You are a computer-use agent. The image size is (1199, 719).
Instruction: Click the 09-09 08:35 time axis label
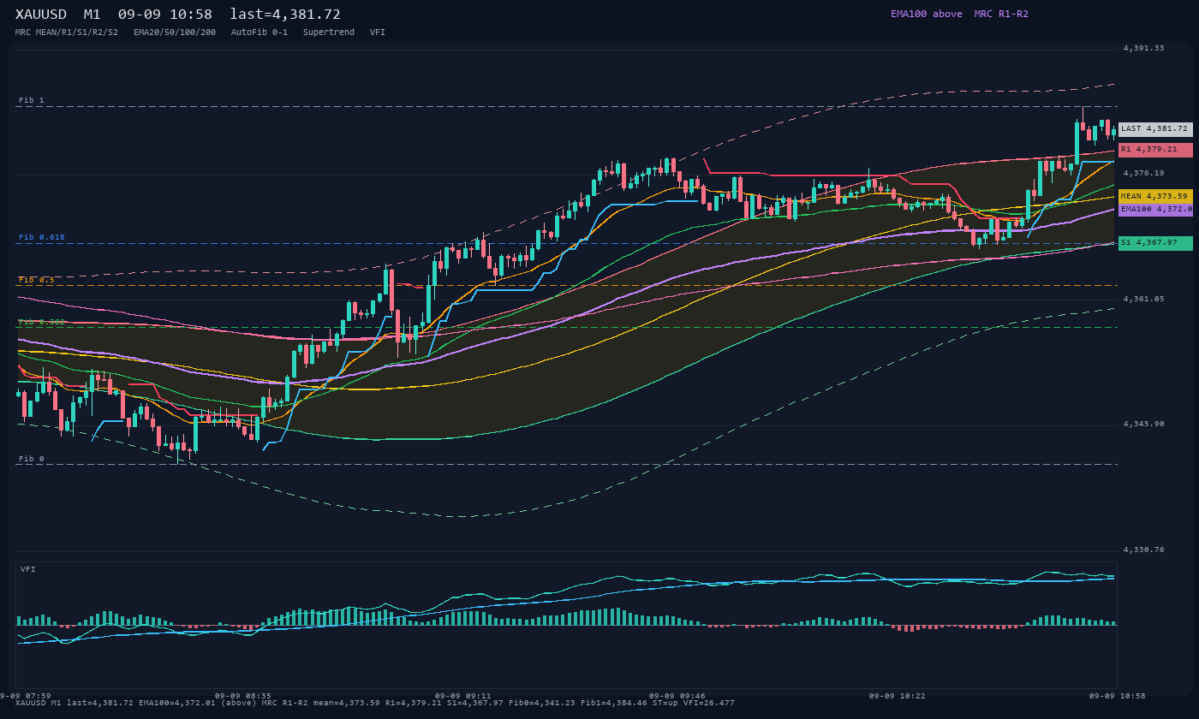tap(242, 696)
